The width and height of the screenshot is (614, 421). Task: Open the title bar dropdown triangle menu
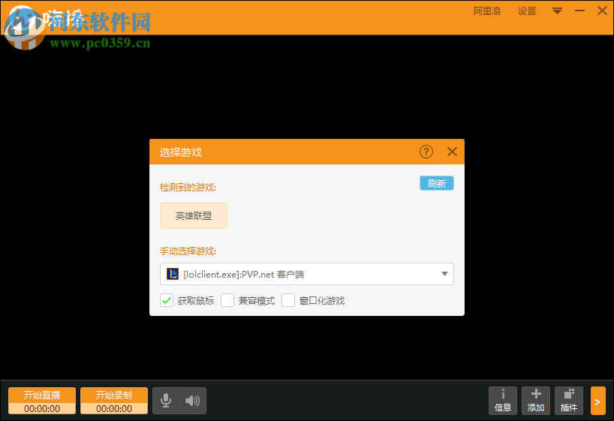[557, 11]
